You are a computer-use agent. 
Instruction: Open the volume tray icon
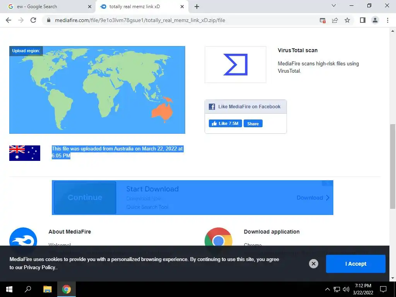point(346,289)
